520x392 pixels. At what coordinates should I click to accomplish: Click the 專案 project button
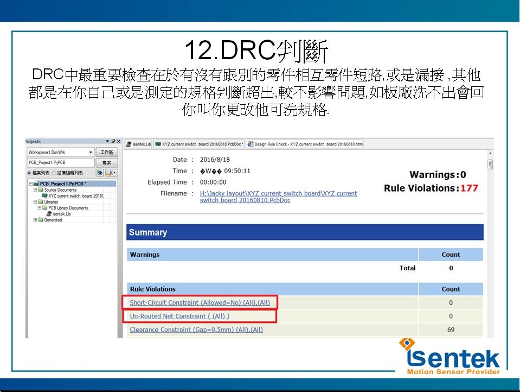(107, 162)
